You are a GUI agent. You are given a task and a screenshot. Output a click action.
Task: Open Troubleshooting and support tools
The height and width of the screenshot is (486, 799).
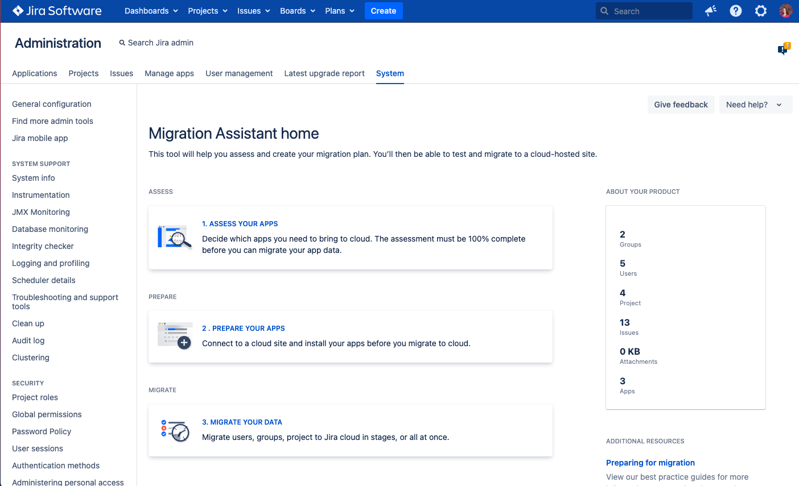tap(65, 302)
